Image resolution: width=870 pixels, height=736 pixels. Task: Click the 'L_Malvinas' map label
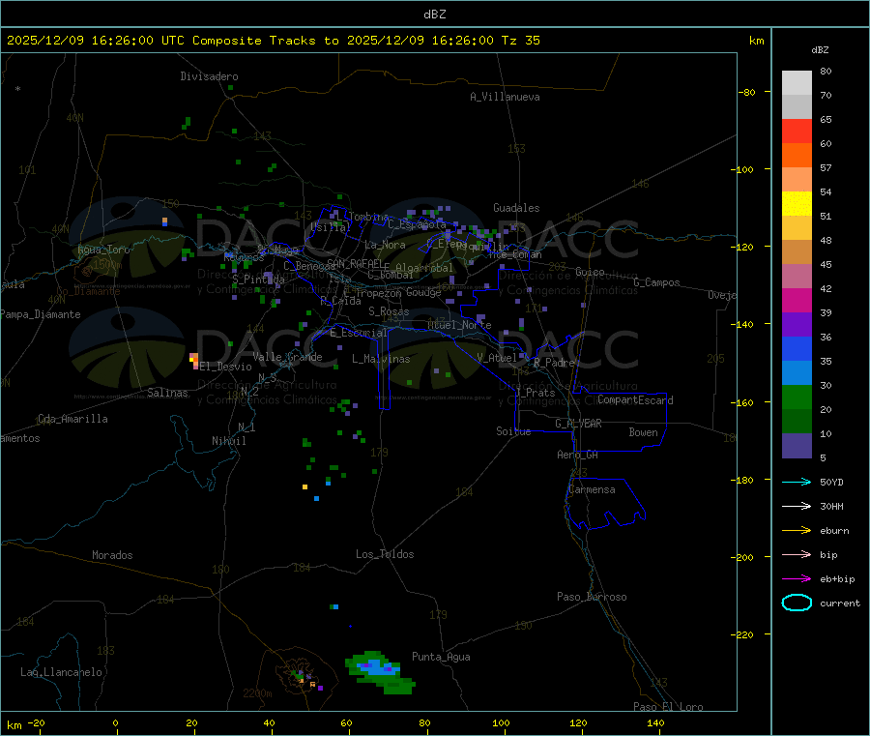381,359
